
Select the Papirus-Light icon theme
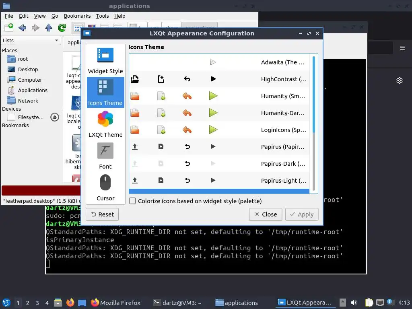[219, 181]
